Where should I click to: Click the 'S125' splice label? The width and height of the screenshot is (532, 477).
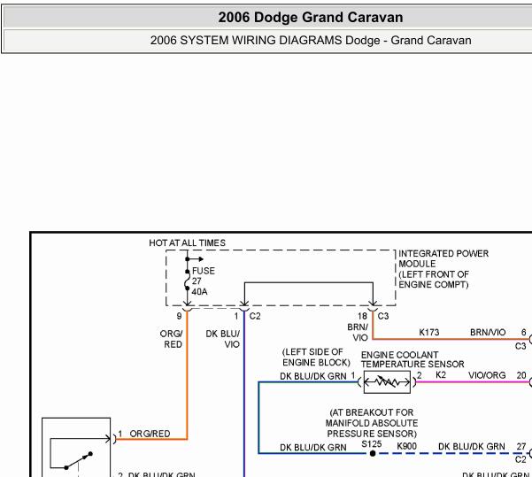pyautogui.click(x=372, y=443)
